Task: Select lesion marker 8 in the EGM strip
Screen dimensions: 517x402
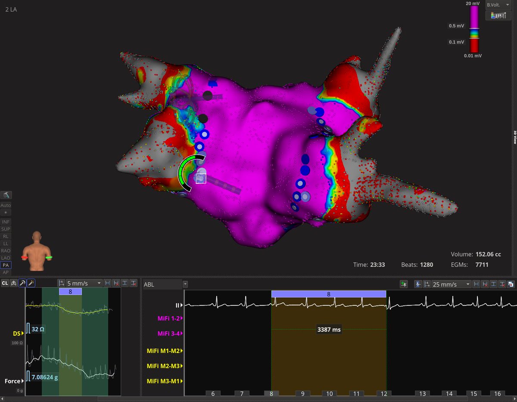Action: tap(329, 294)
